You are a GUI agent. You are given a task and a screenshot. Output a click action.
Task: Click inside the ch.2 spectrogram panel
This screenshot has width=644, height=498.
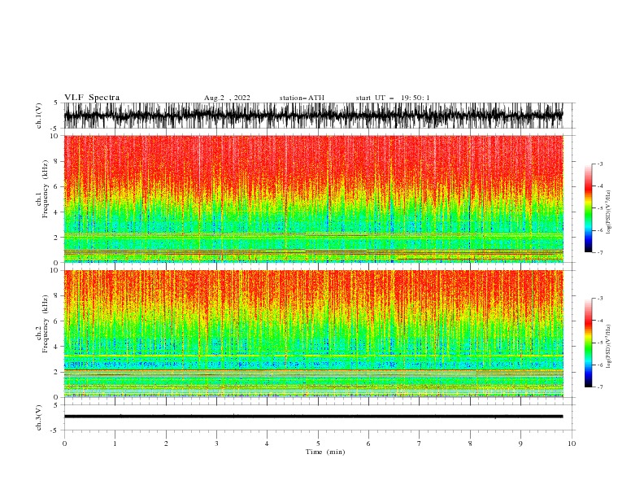[x=313, y=334]
